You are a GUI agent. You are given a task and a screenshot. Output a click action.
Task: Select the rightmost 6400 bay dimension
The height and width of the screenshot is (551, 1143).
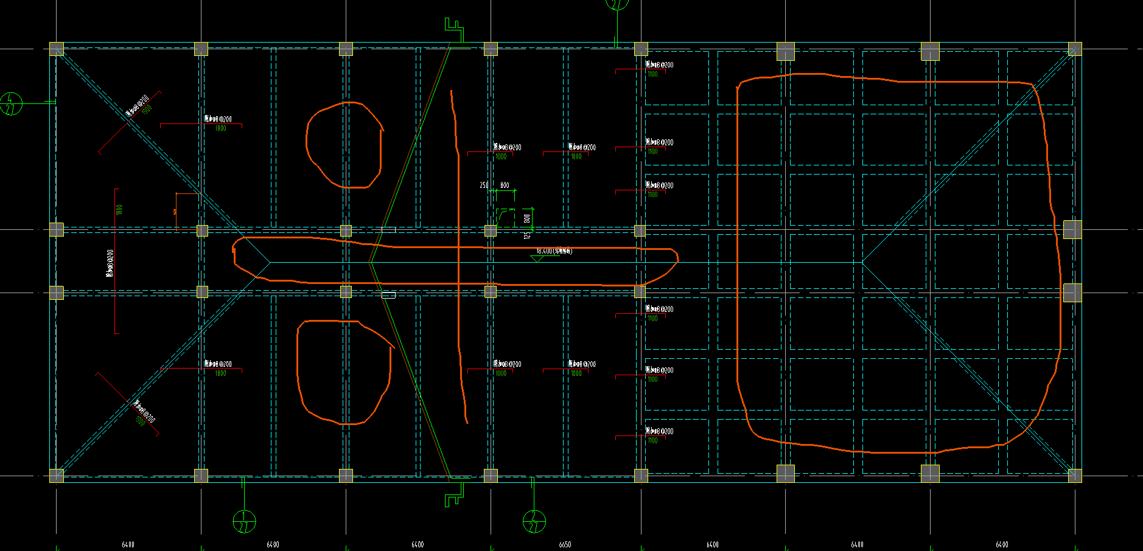1002,545
